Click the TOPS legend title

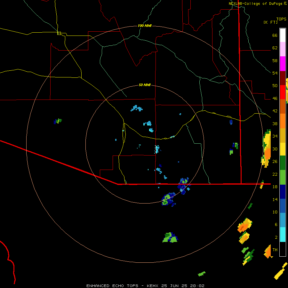(281, 19)
